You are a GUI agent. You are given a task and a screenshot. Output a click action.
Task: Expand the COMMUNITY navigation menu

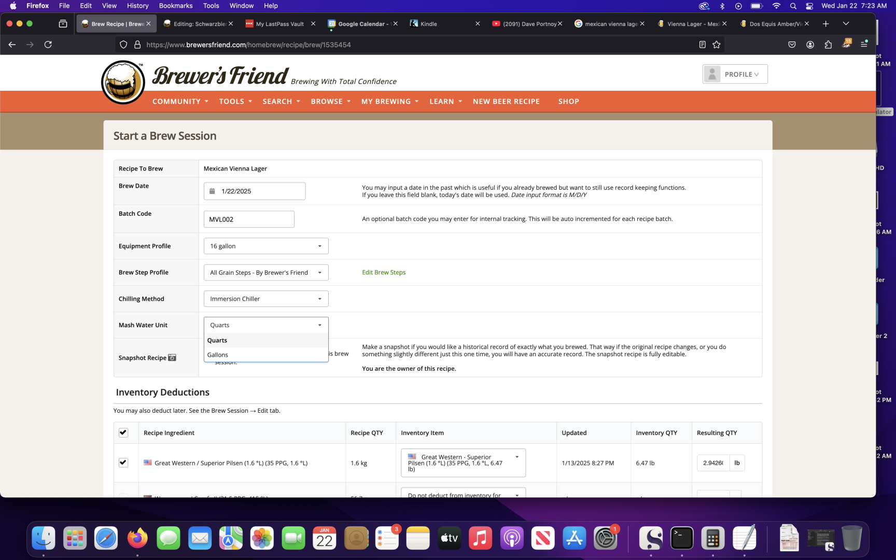tap(180, 101)
